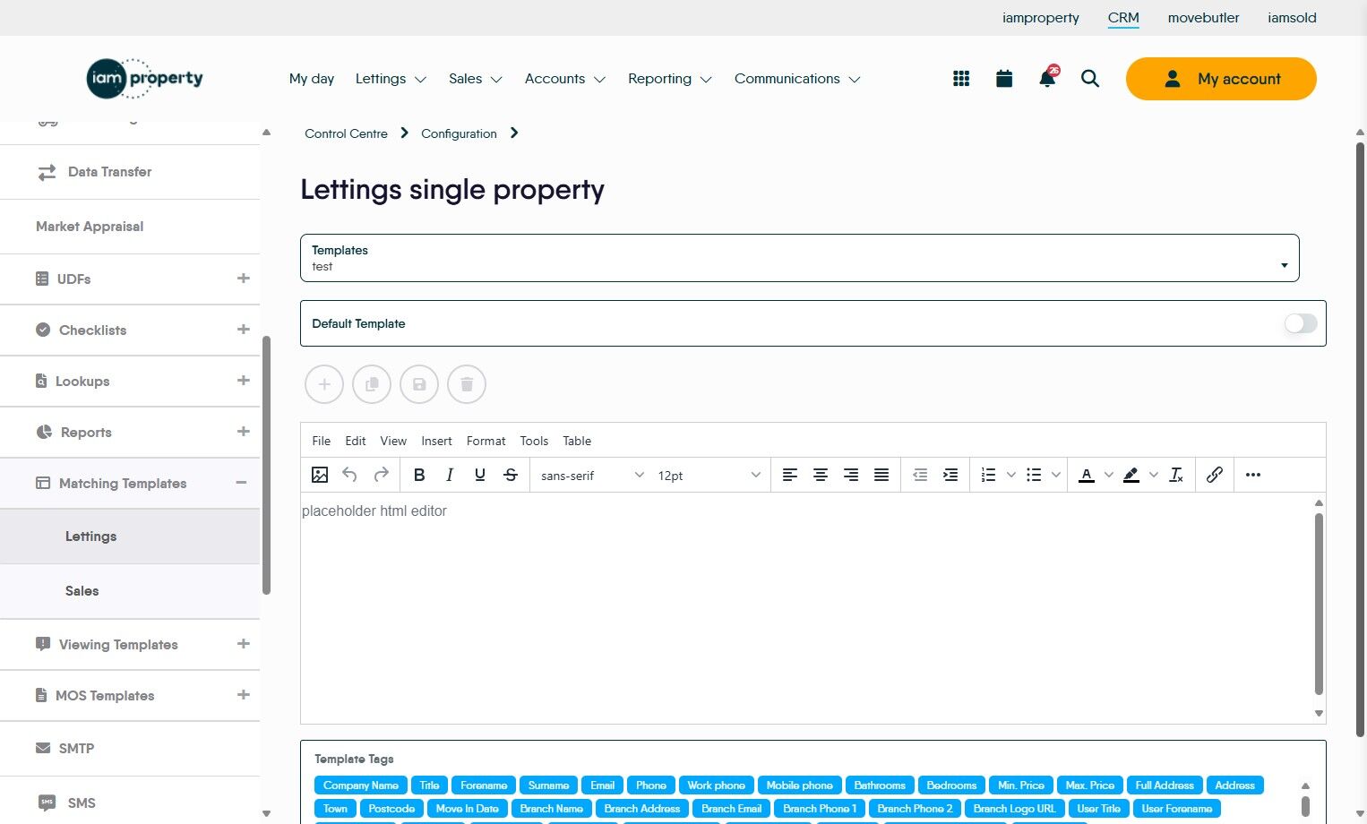
Task: Switch to movebutler in top bar
Action: click(1204, 18)
